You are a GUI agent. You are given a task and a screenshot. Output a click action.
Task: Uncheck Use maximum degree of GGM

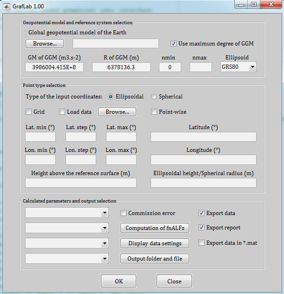click(173, 44)
